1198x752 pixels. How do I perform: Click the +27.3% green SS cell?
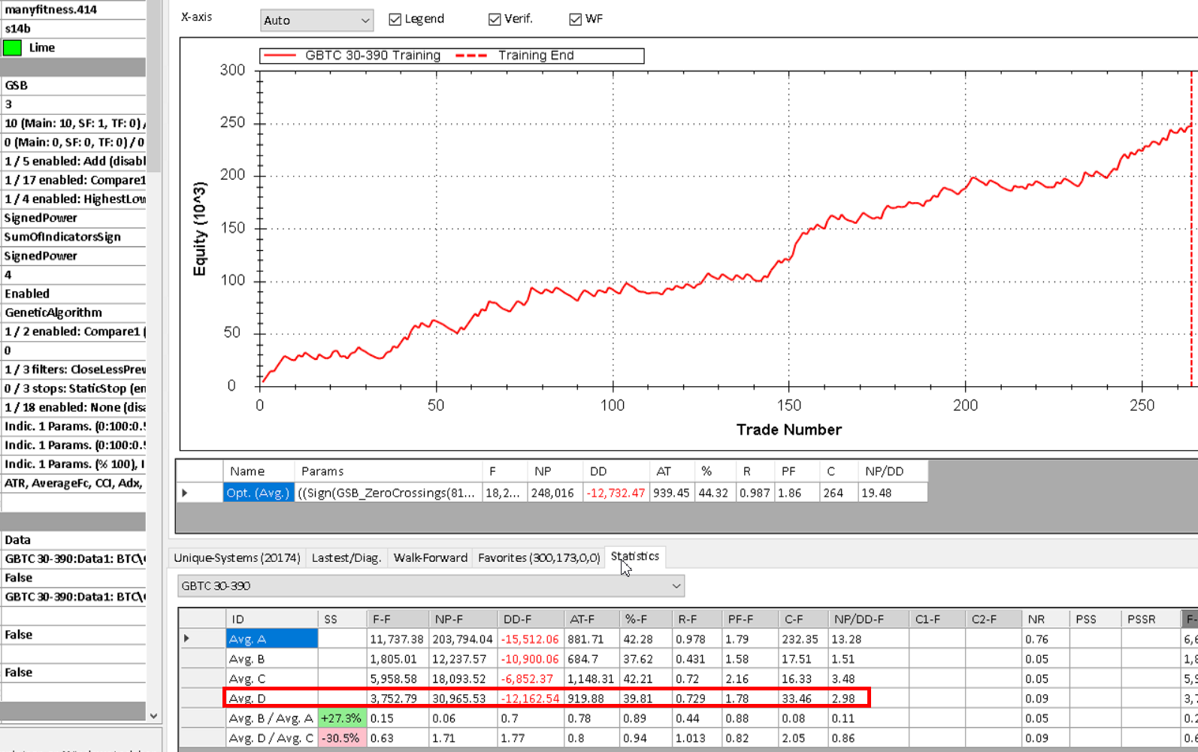click(341, 718)
